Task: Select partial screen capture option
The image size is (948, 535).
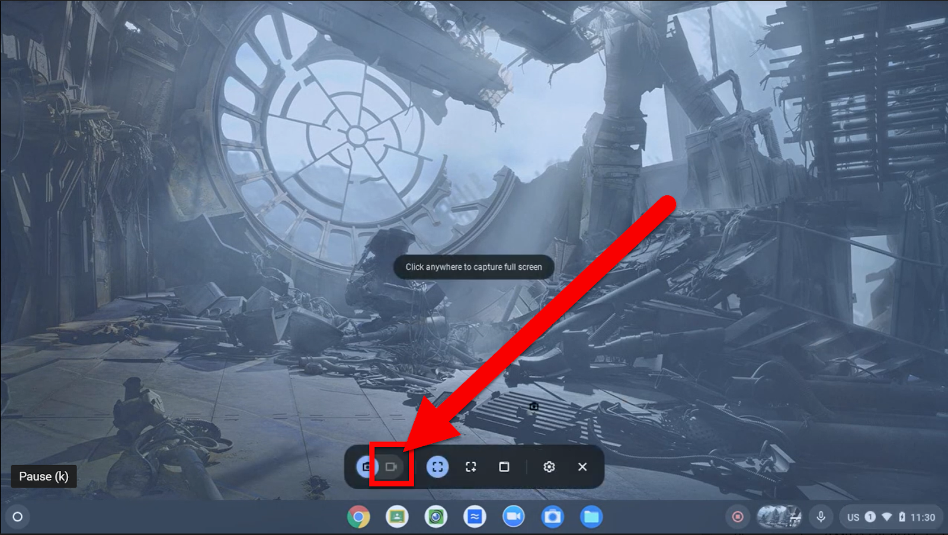Action: (x=471, y=467)
